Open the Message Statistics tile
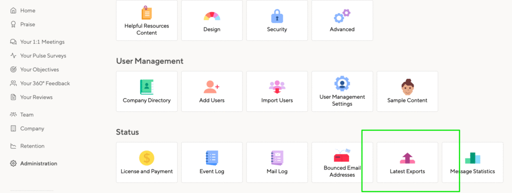The image size is (512, 193). tap(472, 163)
